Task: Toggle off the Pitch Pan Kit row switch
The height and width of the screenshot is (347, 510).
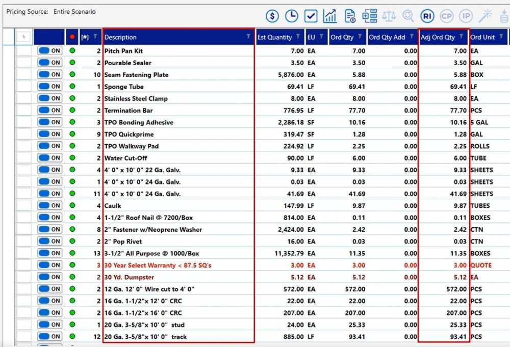Action: pyautogui.click(x=49, y=51)
